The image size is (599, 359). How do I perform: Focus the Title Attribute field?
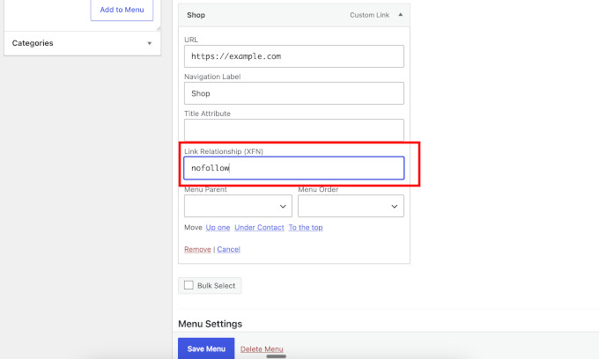click(x=293, y=130)
